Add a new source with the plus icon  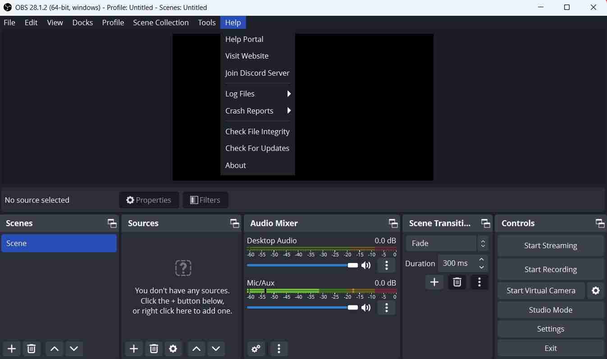[133, 349]
